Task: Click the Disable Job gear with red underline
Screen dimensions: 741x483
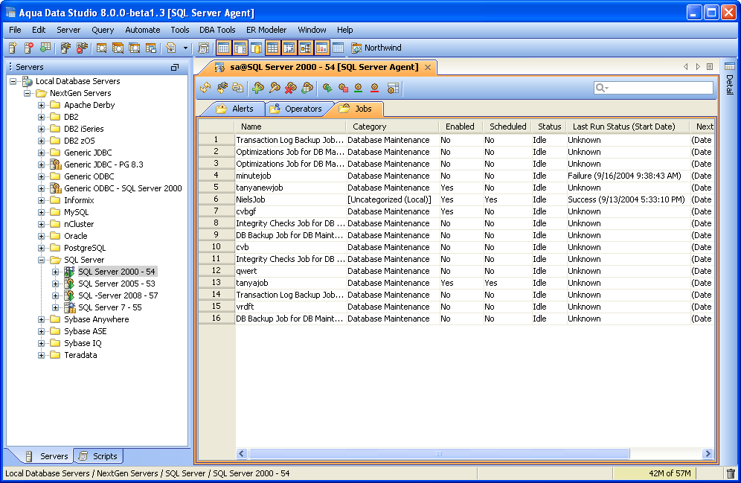Action: 375,88
